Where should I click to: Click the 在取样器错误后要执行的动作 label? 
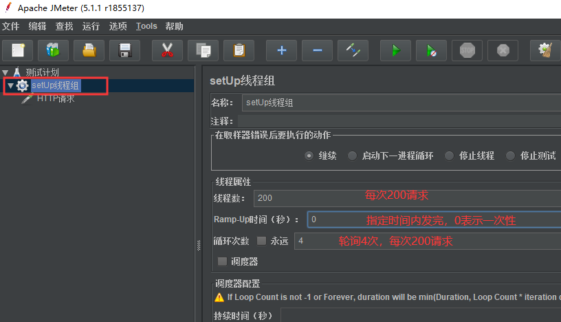point(273,135)
